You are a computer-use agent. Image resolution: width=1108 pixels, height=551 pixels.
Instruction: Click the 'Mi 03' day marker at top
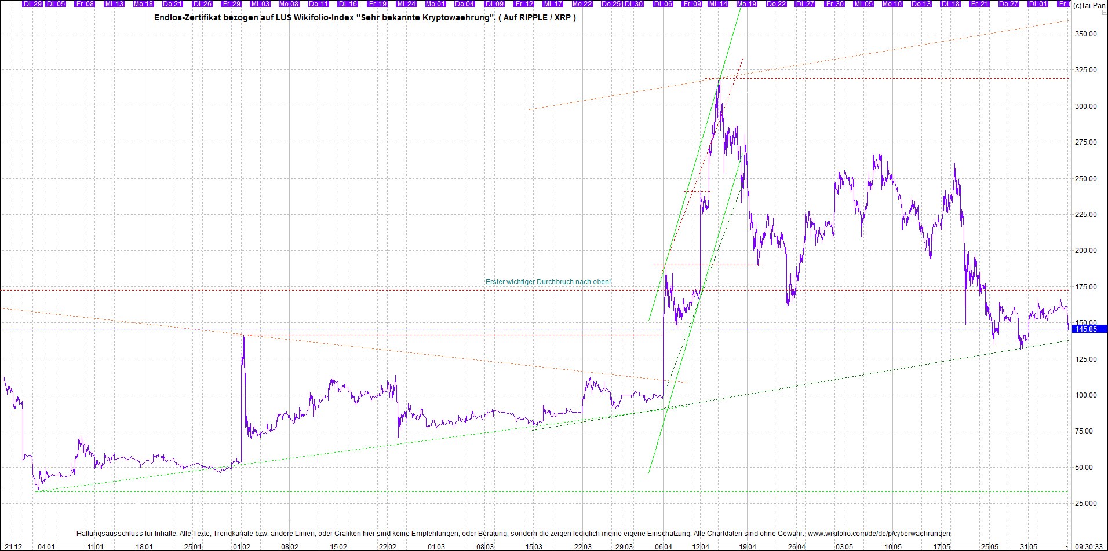(x=260, y=3)
